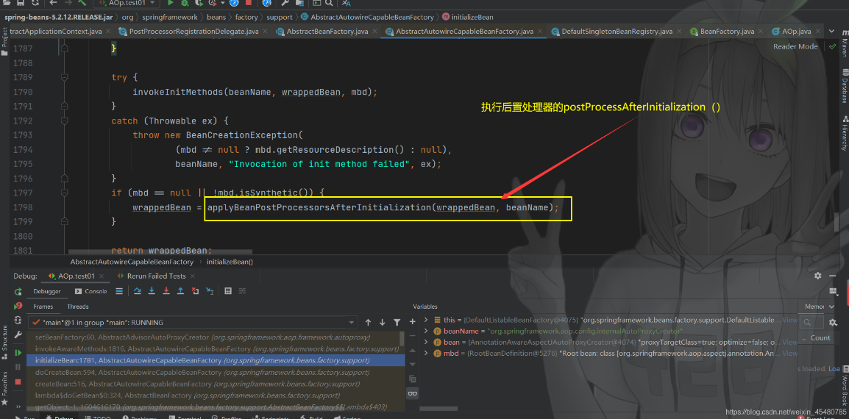Click the Previous Frame up-arrow icon
The width and height of the screenshot is (849, 419).
point(368,322)
